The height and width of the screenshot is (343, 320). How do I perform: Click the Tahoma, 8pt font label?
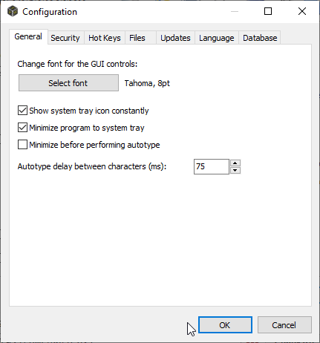click(x=147, y=83)
